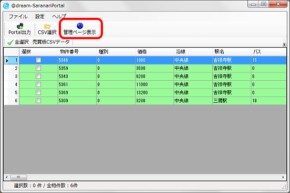The height and width of the screenshot is (193, 290).
Task: Open the ファイル menu
Action: (18, 16)
